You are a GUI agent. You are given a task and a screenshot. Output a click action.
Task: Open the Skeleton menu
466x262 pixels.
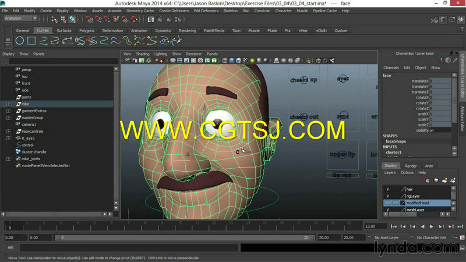pyautogui.click(x=230, y=10)
